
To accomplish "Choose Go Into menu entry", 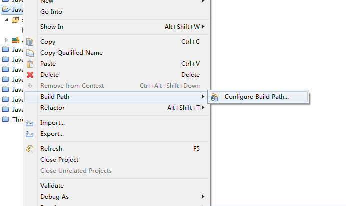I will [51, 12].
